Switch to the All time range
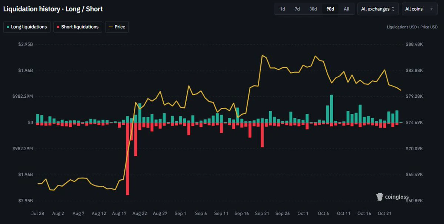The image size is (444, 224). tap(347, 9)
